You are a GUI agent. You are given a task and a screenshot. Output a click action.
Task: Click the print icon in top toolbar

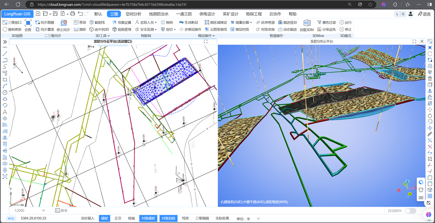tap(72, 14)
